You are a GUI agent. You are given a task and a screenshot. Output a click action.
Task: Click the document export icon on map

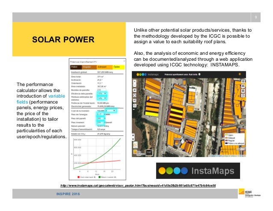coord(243,95)
